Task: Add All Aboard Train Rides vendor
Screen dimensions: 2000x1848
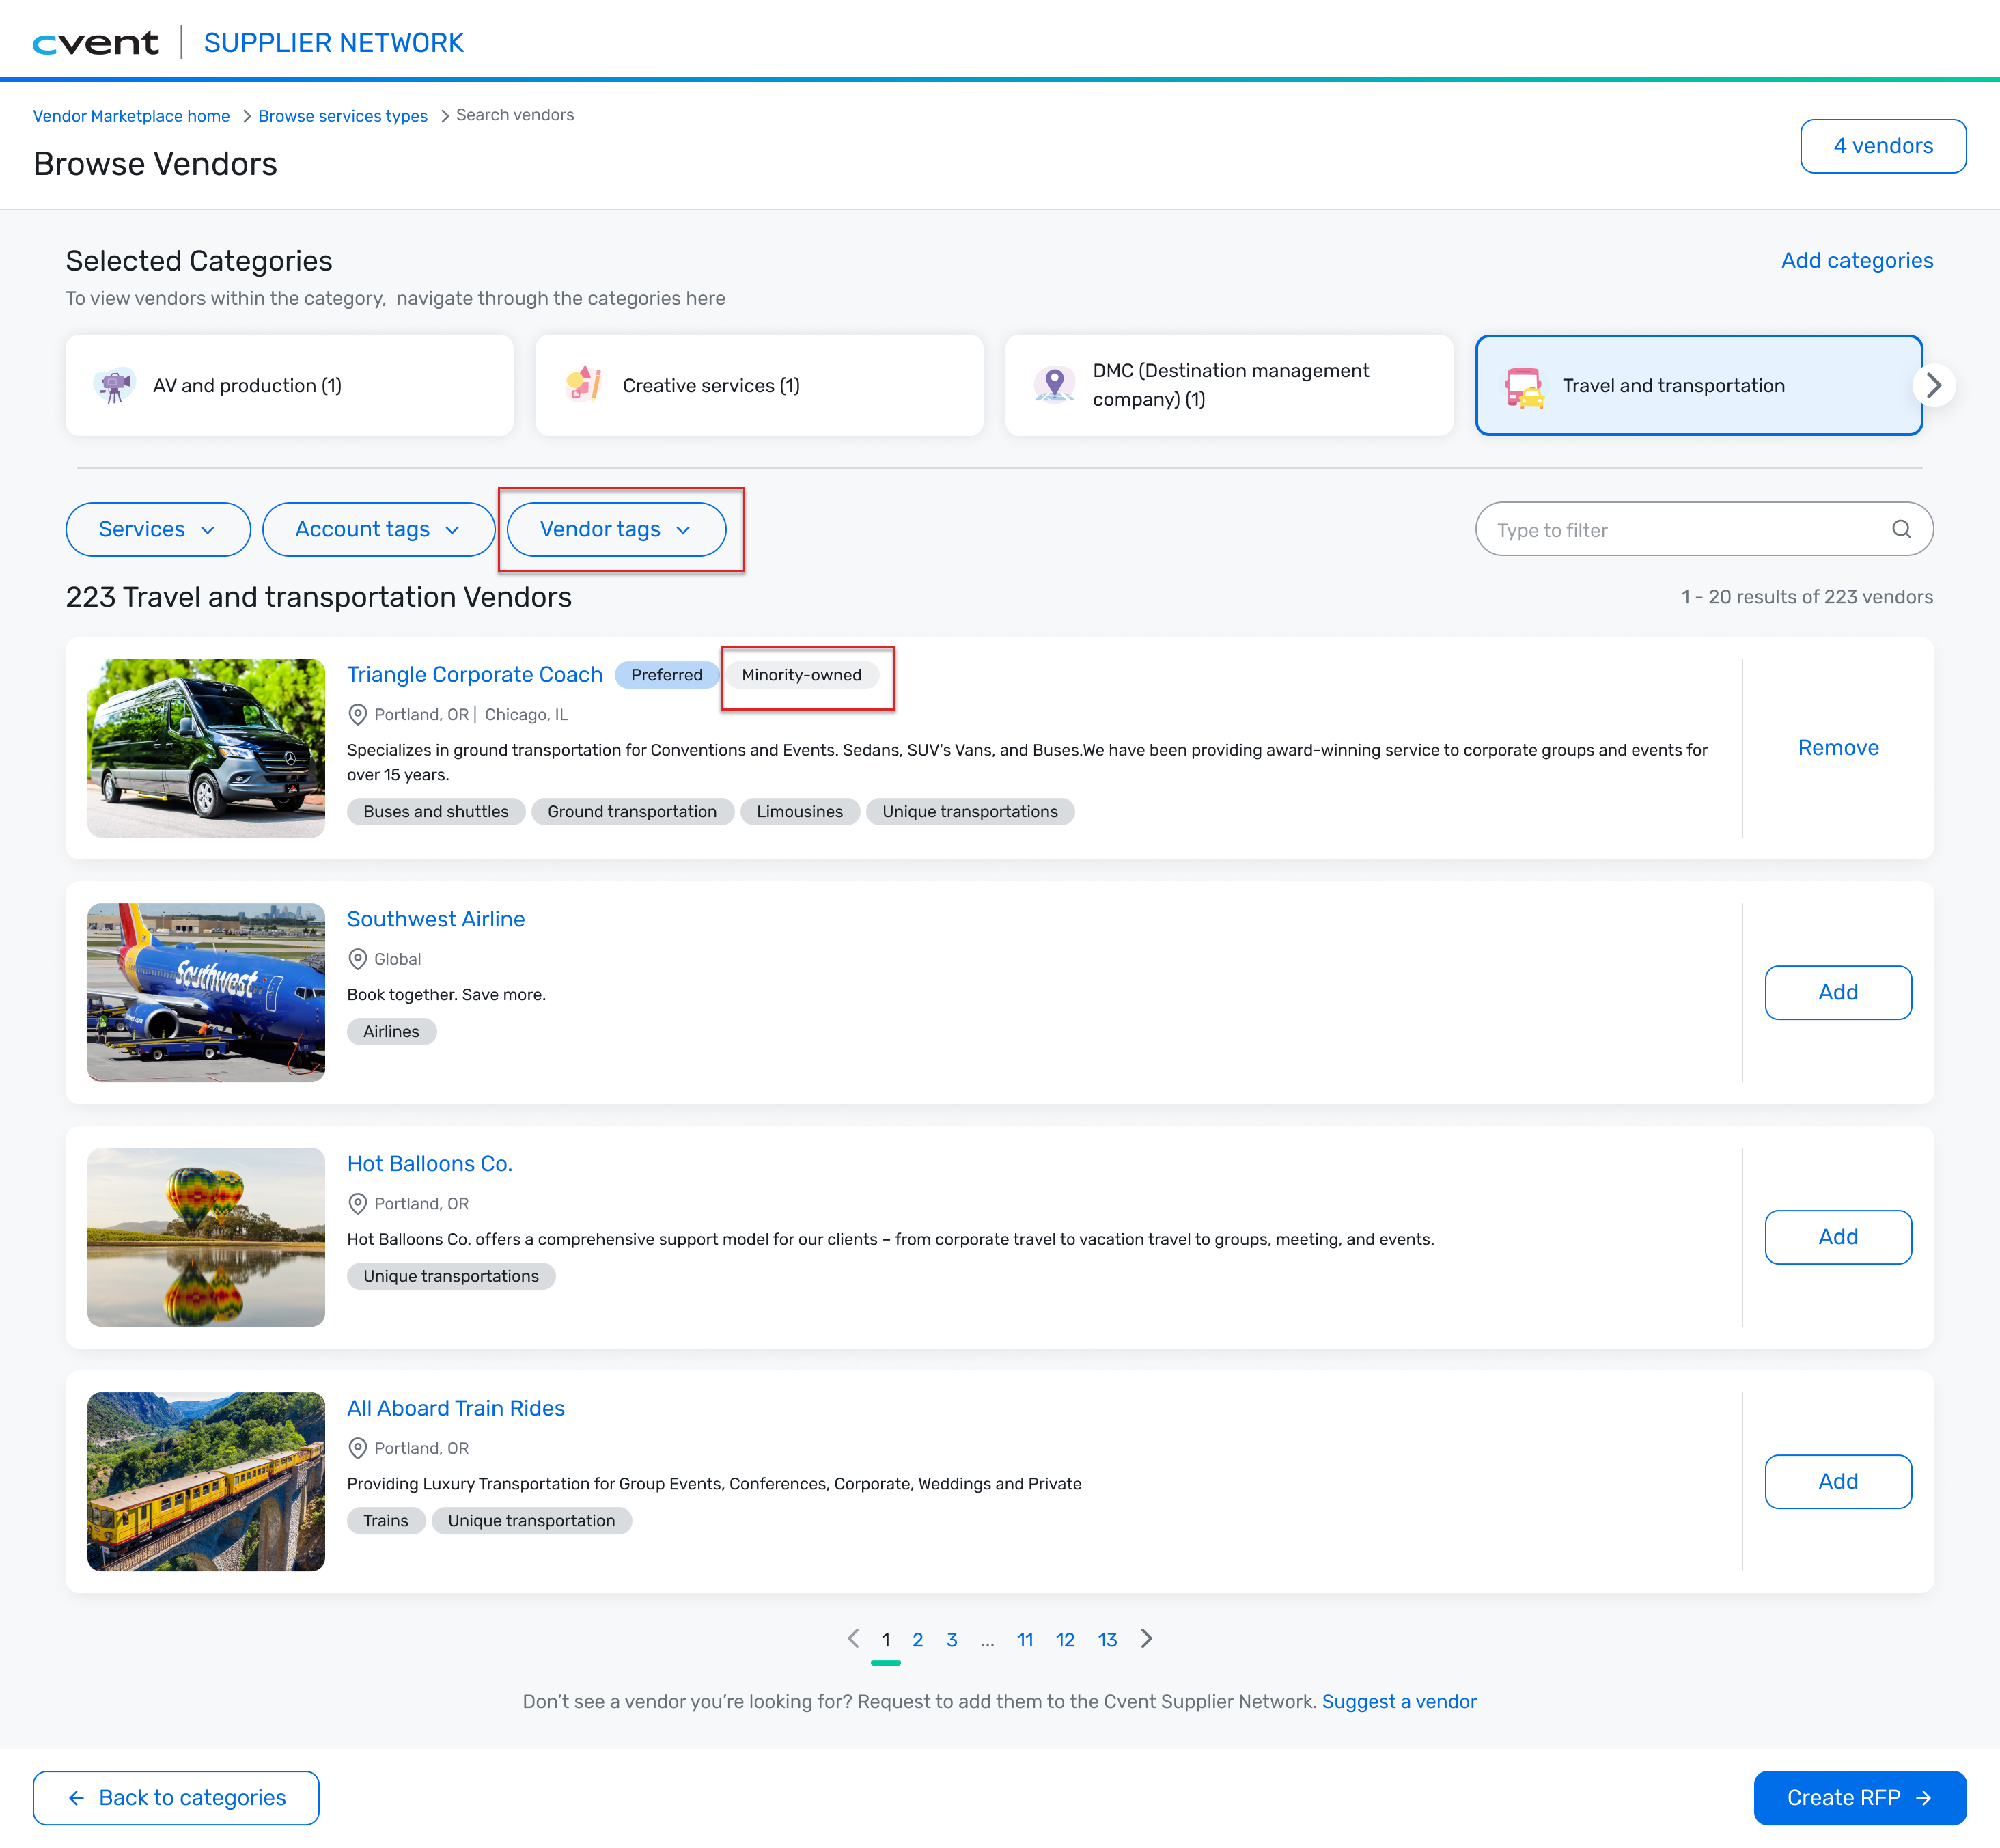Action: click(1838, 1482)
